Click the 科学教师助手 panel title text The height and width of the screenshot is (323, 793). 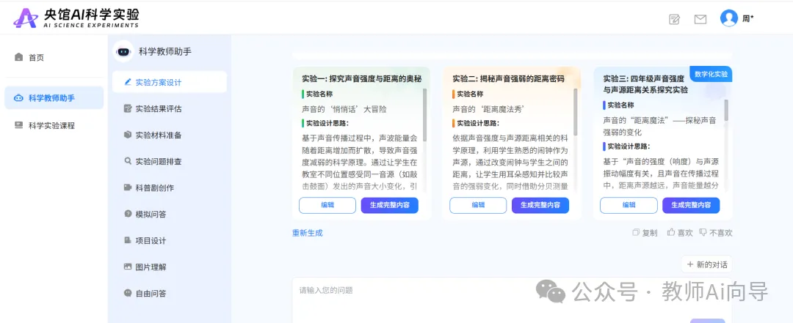[x=165, y=51]
